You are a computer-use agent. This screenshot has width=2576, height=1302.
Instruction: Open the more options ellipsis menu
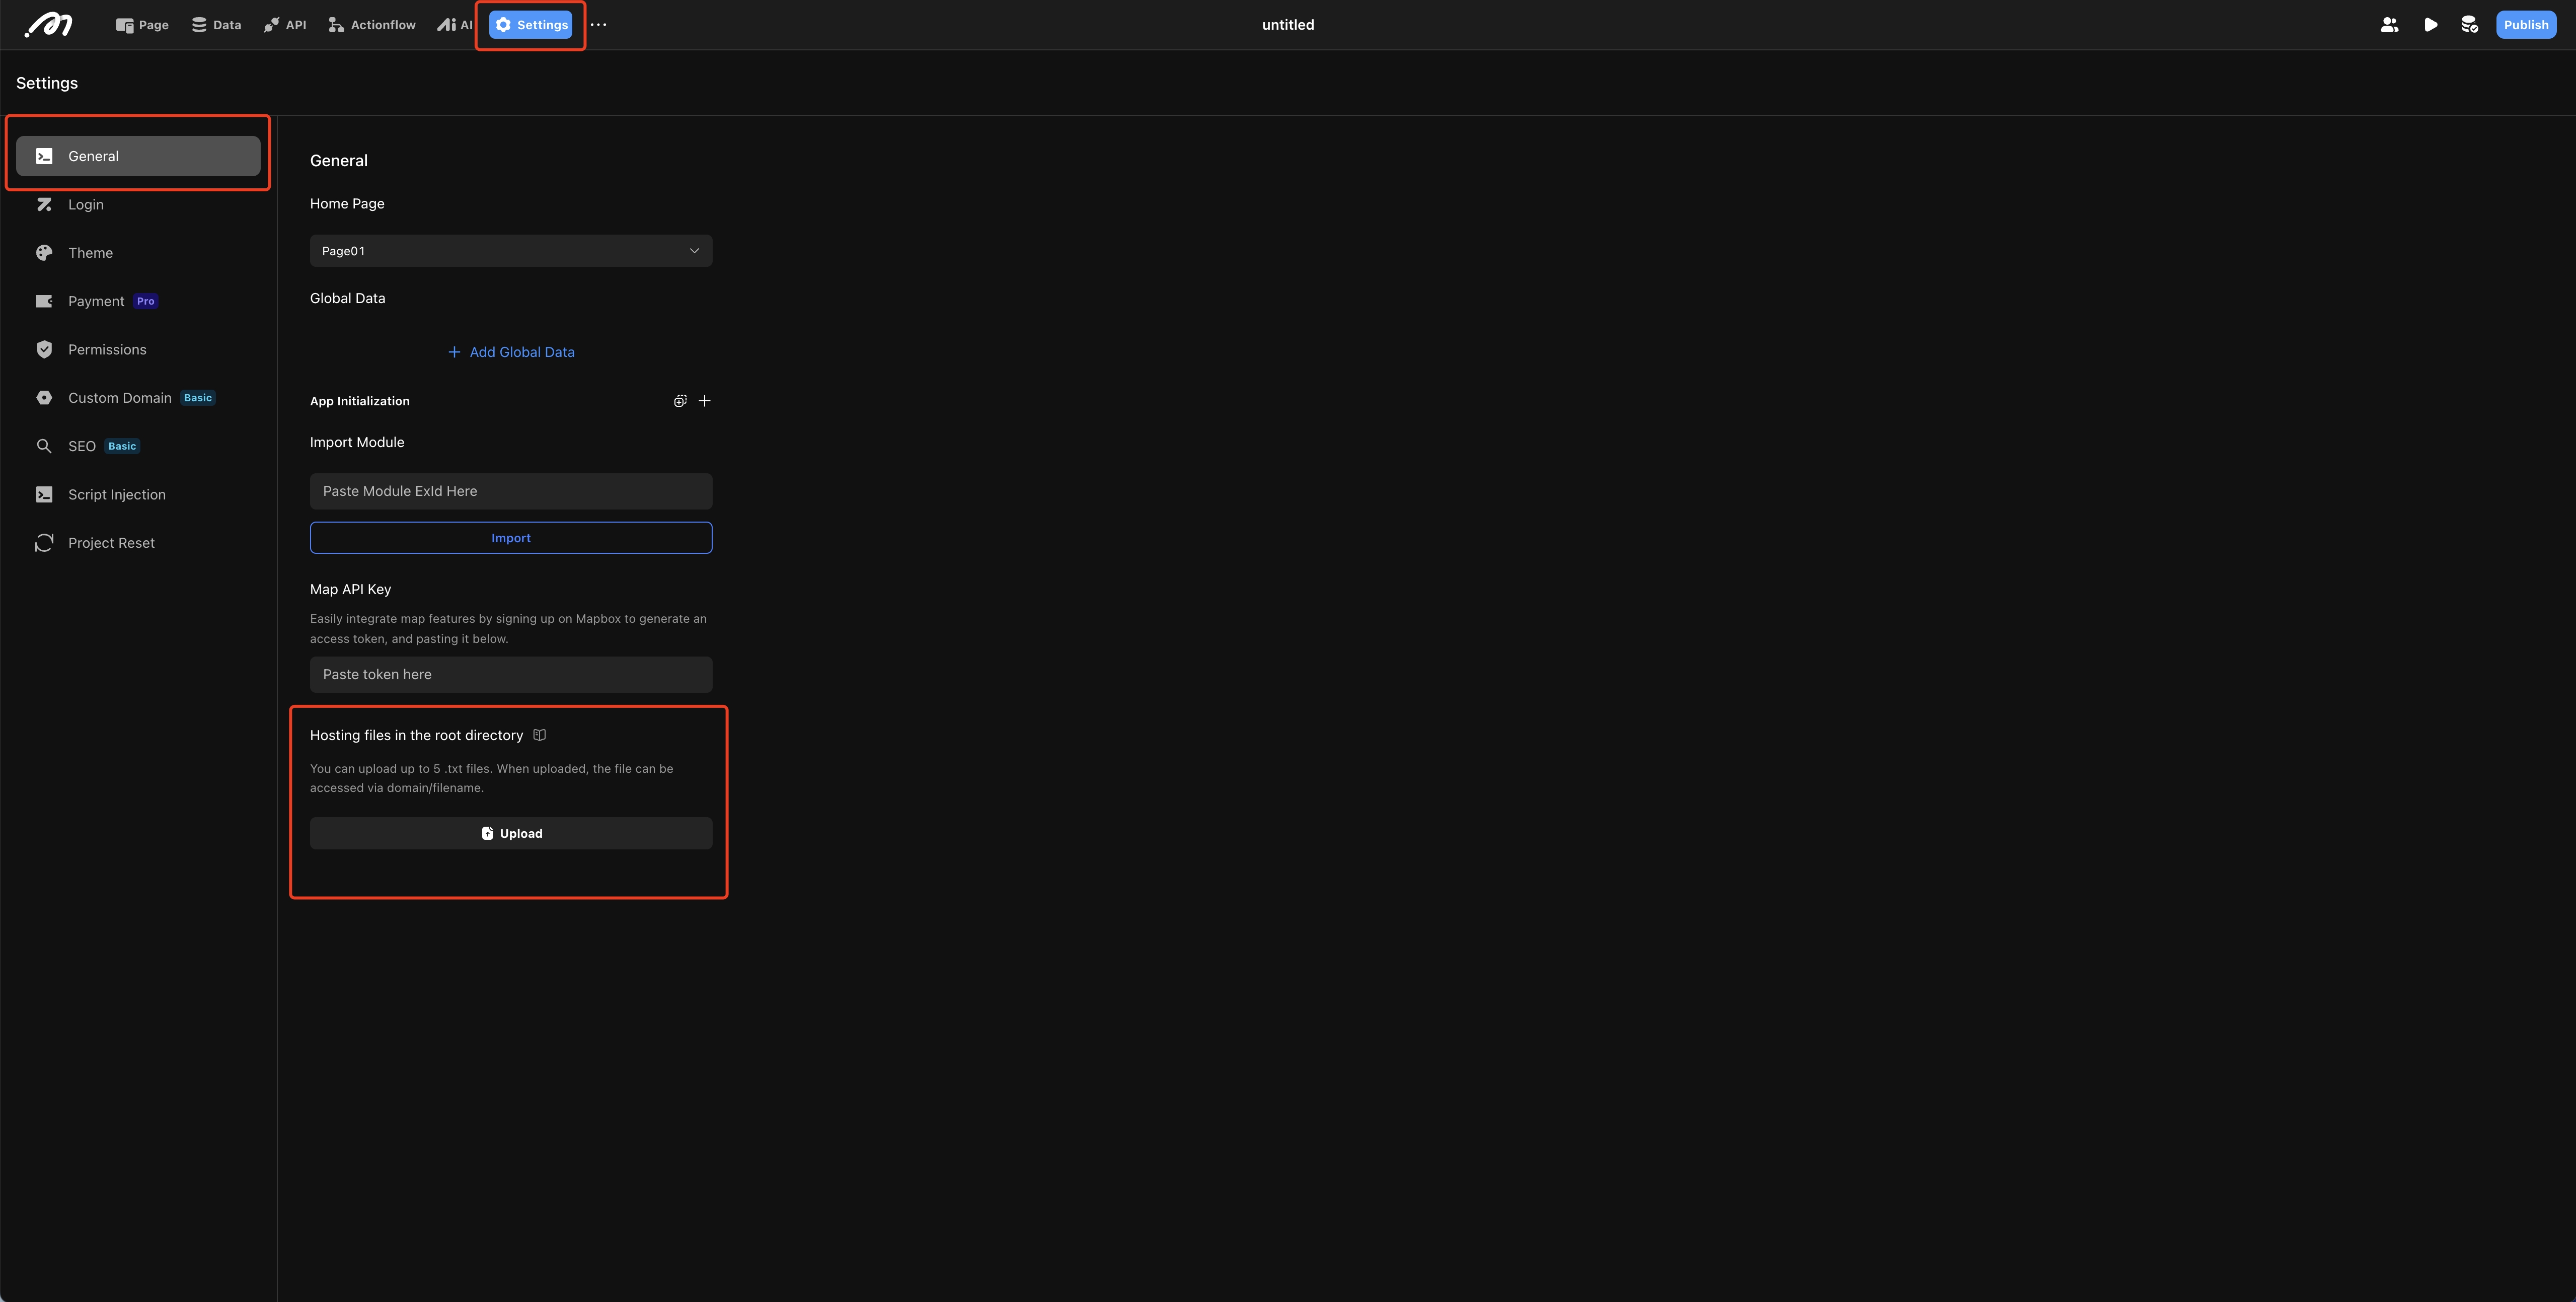598,25
